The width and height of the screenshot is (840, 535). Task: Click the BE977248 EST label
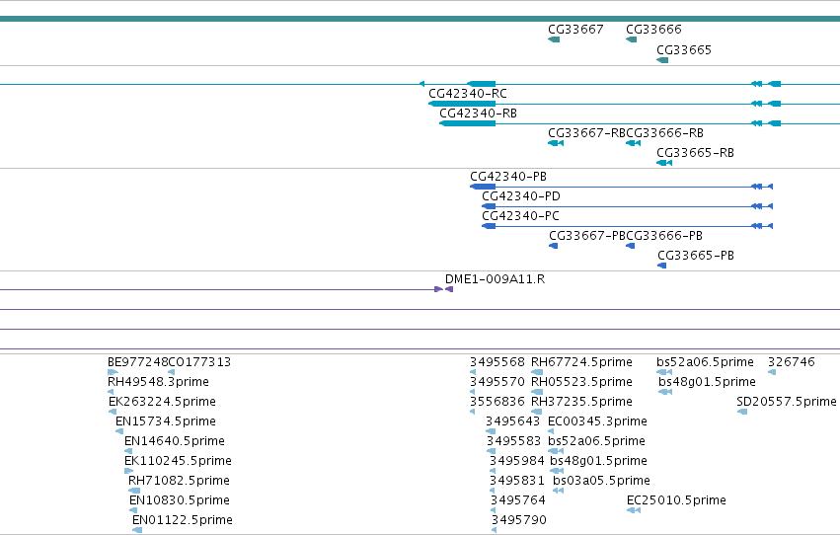click(137, 362)
